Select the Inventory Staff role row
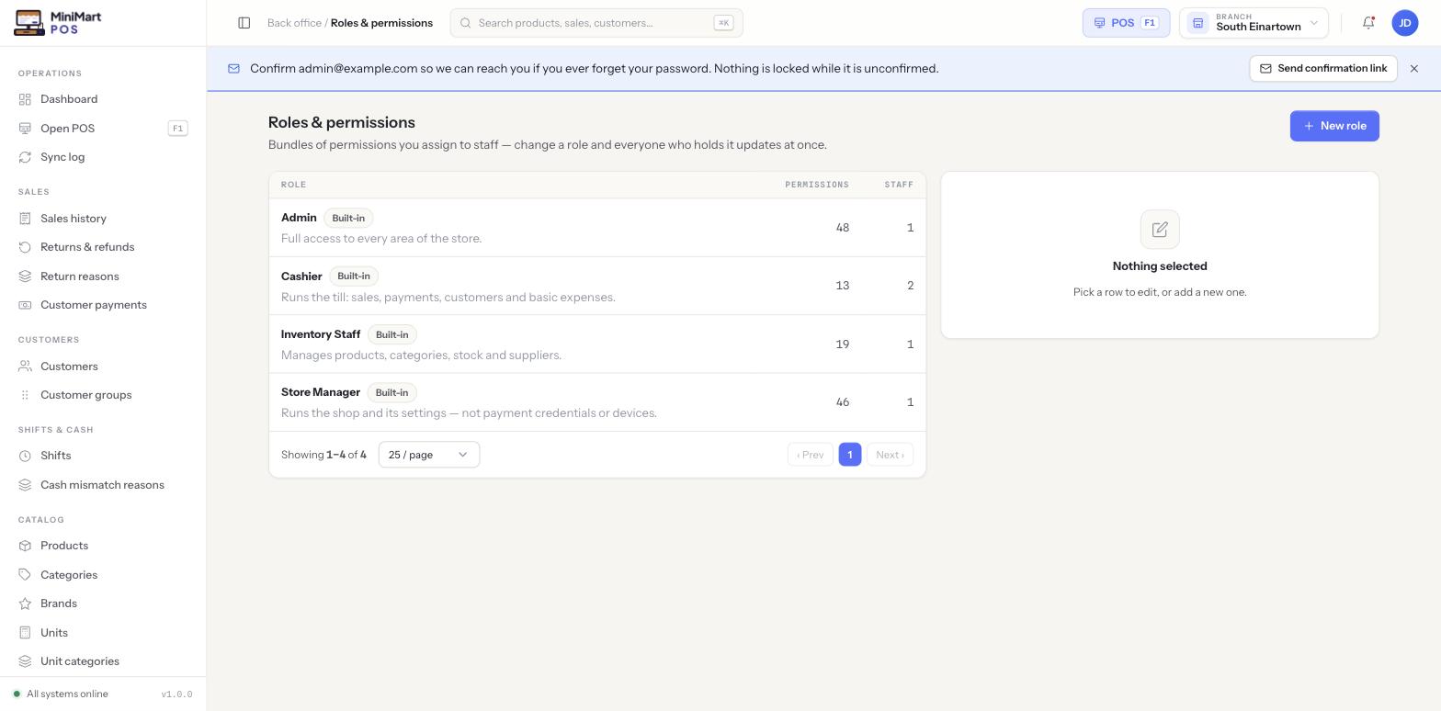Screen dimensions: 1441x711 597,344
